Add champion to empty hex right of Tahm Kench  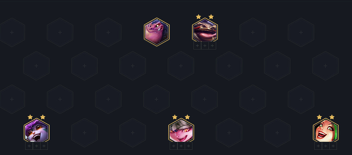click(253, 32)
